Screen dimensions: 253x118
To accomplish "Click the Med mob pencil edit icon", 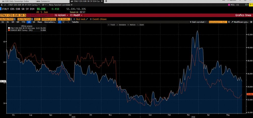I will pyautogui.click(x=87, y=19).
